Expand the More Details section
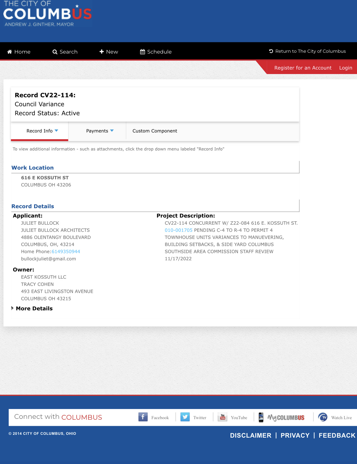This screenshot has width=357, height=464. click(x=32, y=308)
